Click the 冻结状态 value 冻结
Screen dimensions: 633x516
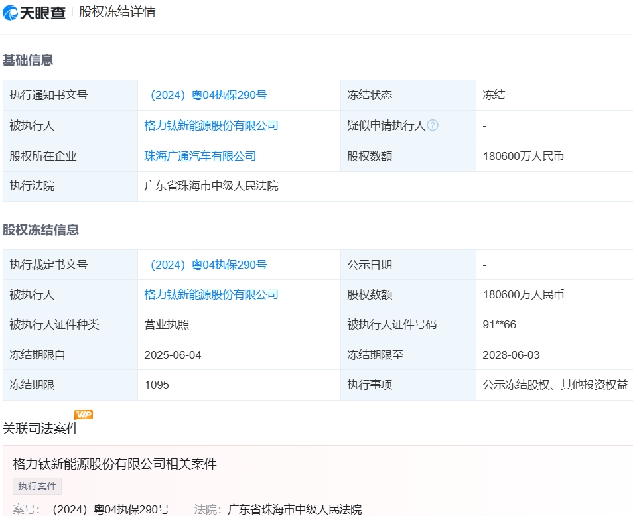[x=494, y=95]
